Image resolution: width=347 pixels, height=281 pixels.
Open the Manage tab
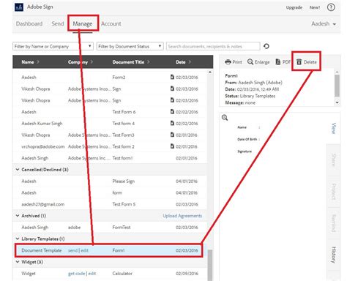(x=83, y=23)
